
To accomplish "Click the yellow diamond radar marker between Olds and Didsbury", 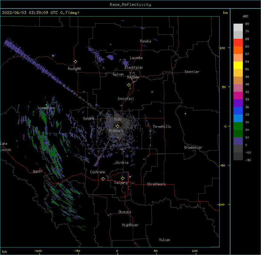I will [117, 126].
